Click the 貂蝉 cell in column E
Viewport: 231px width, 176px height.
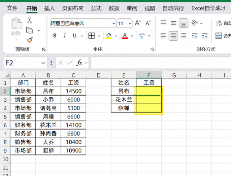tap(123, 108)
